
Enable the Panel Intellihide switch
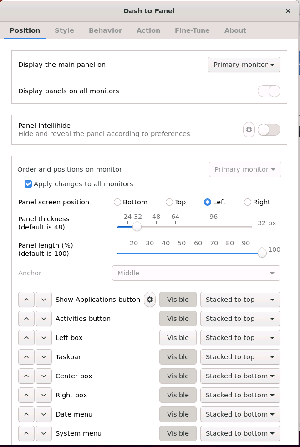click(x=269, y=130)
